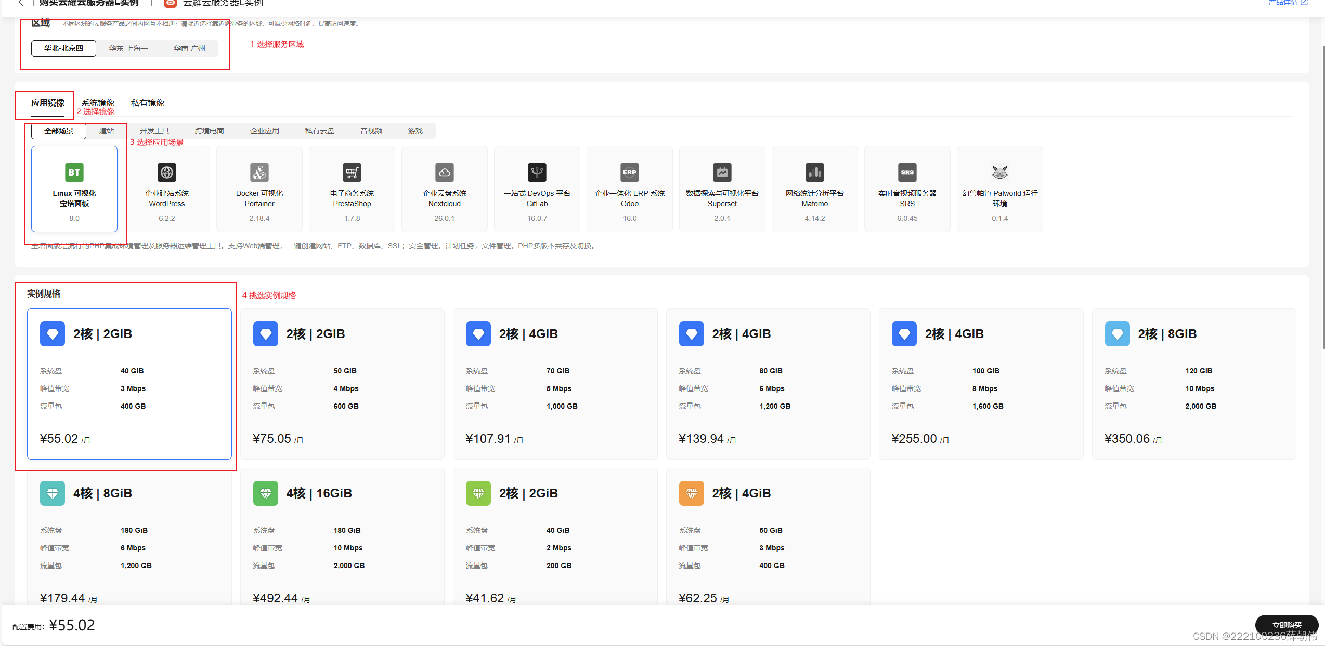Select the ¥350.06 2核 8GiB plan card

pyautogui.click(x=1193, y=384)
